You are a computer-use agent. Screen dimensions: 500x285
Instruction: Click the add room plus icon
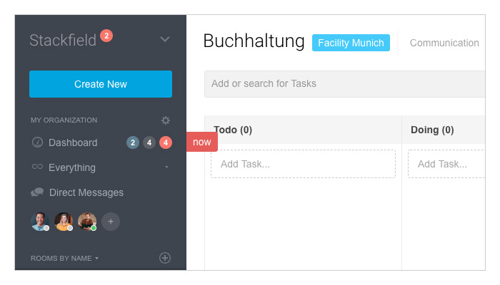click(165, 258)
